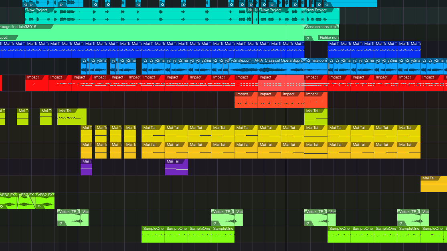Select the lone Mai Tai clip at far right
447x251 pixels.
click(x=433, y=184)
